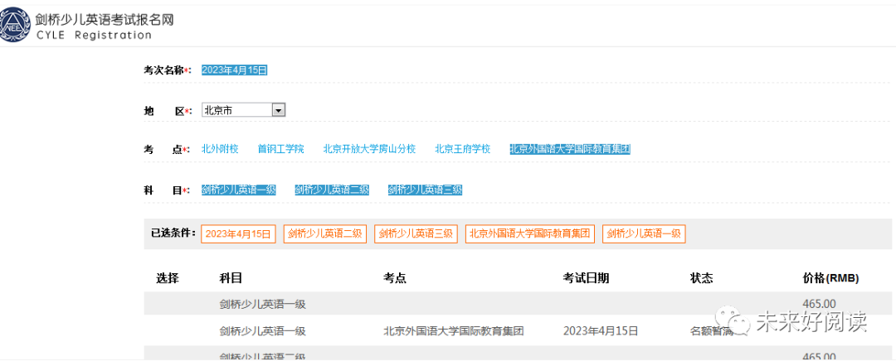Remove selected condition tag 剑桥少儿英语三级
The image size is (896, 361).
(x=416, y=233)
